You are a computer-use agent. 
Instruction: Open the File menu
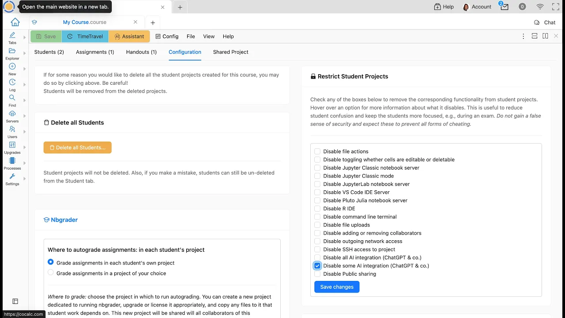[x=191, y=36]
